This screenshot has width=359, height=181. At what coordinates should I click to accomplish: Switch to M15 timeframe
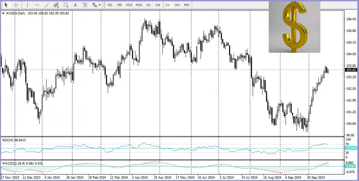(x=129, y=5)
